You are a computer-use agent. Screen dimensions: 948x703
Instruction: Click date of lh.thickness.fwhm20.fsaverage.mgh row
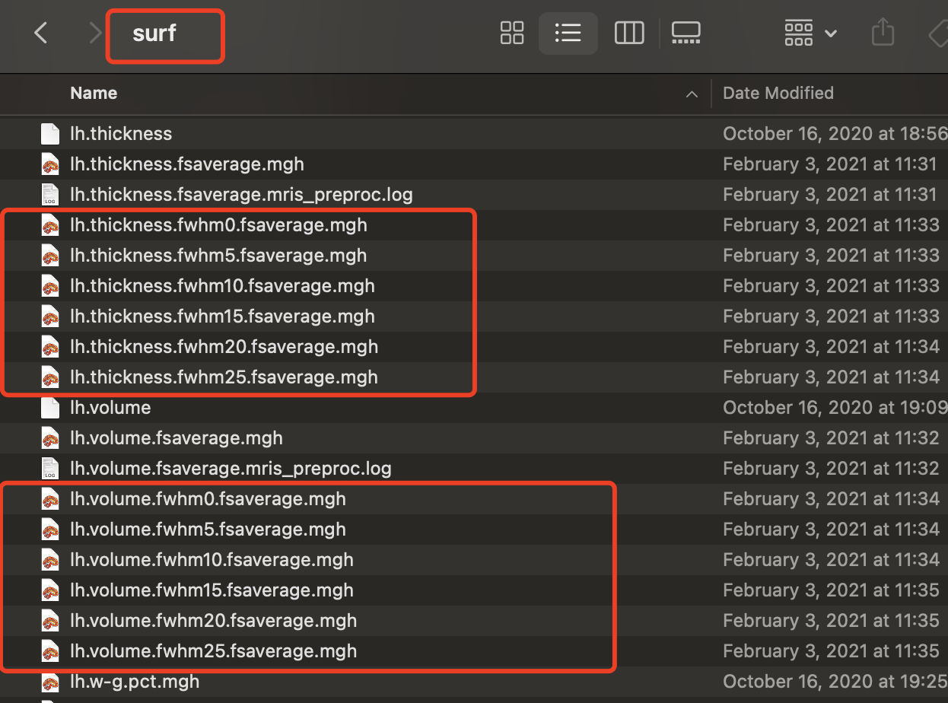[831, 347]
